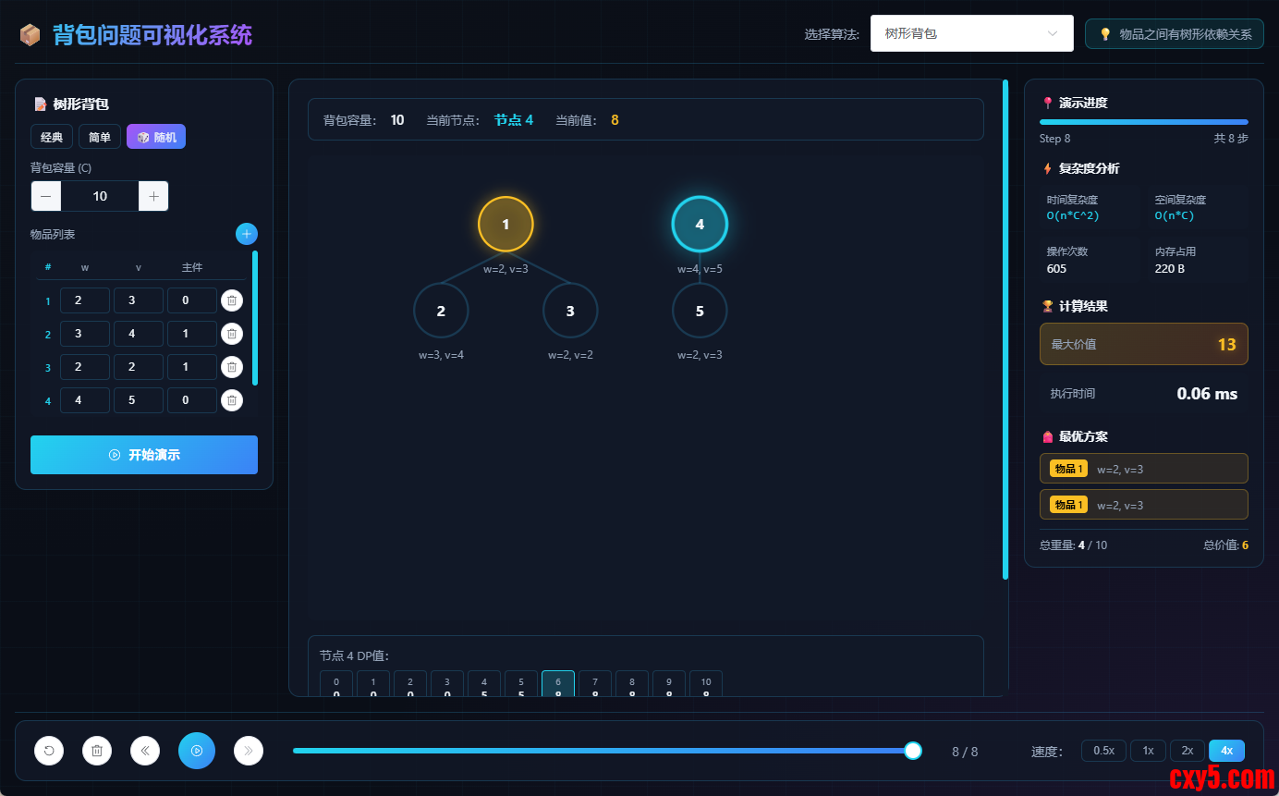Select tree node 4 in the visualization
Viewport: 1279px width, 796px height.
pos(700,224)
